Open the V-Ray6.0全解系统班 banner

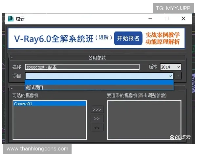pos(97,38)
